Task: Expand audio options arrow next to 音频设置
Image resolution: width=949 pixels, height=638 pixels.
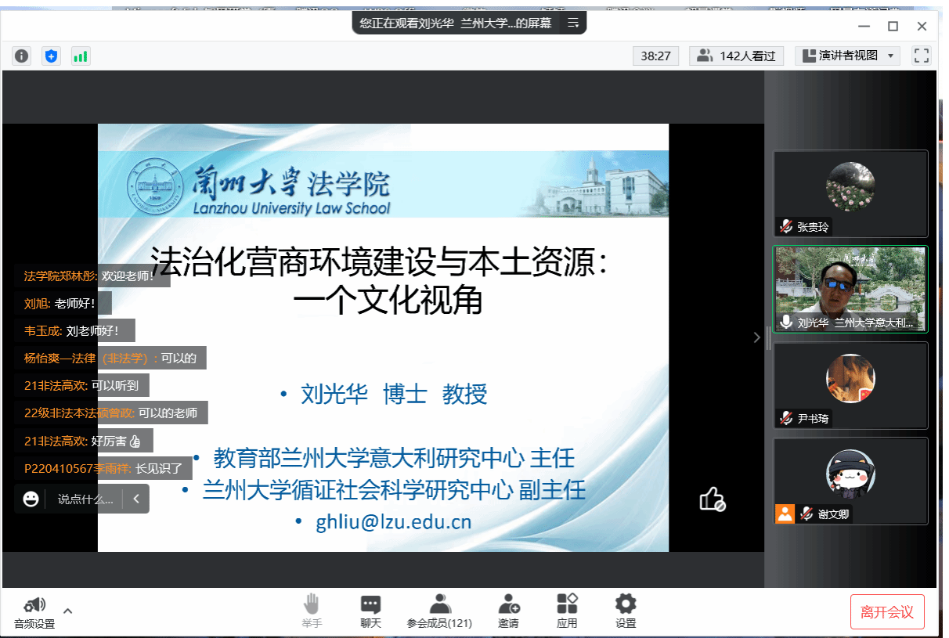Action: click(67, 611)
